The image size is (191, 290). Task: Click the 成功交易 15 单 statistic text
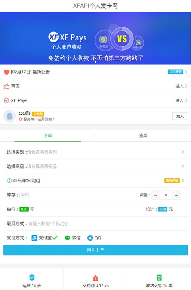pyautogui.click(x=159, y=286)
